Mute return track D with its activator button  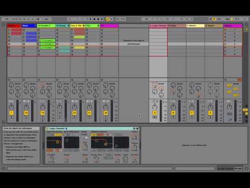tap(210, 113)
